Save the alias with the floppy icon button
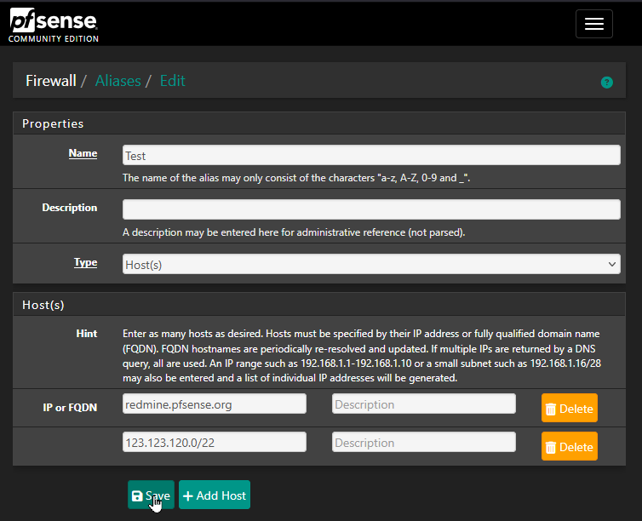642x521 pixels. coord(151,495)
